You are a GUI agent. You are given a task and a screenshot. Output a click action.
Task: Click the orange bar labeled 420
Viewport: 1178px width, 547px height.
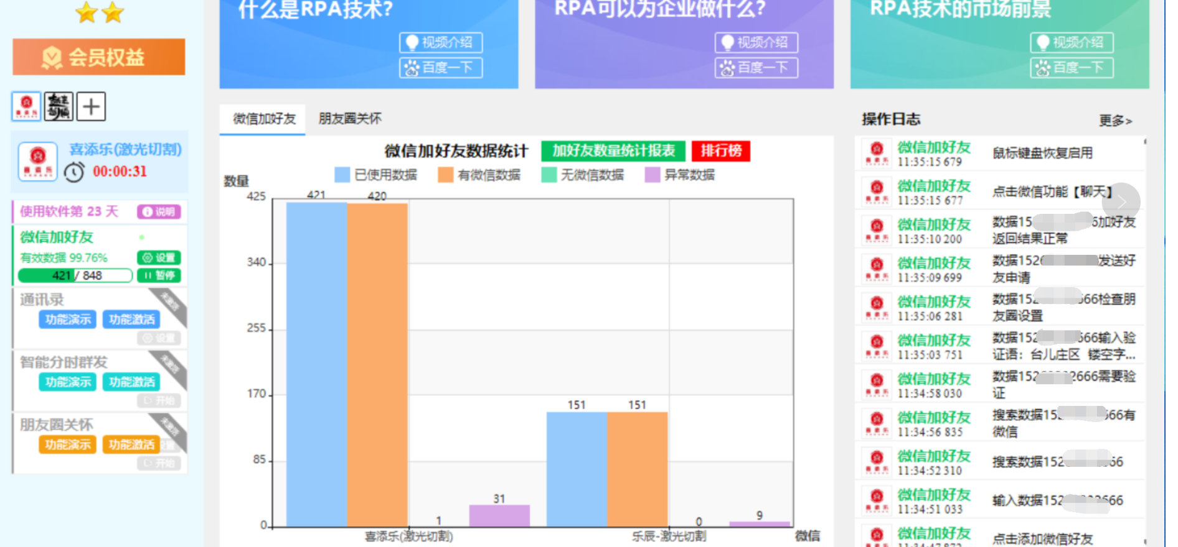[x=377, y=365]
